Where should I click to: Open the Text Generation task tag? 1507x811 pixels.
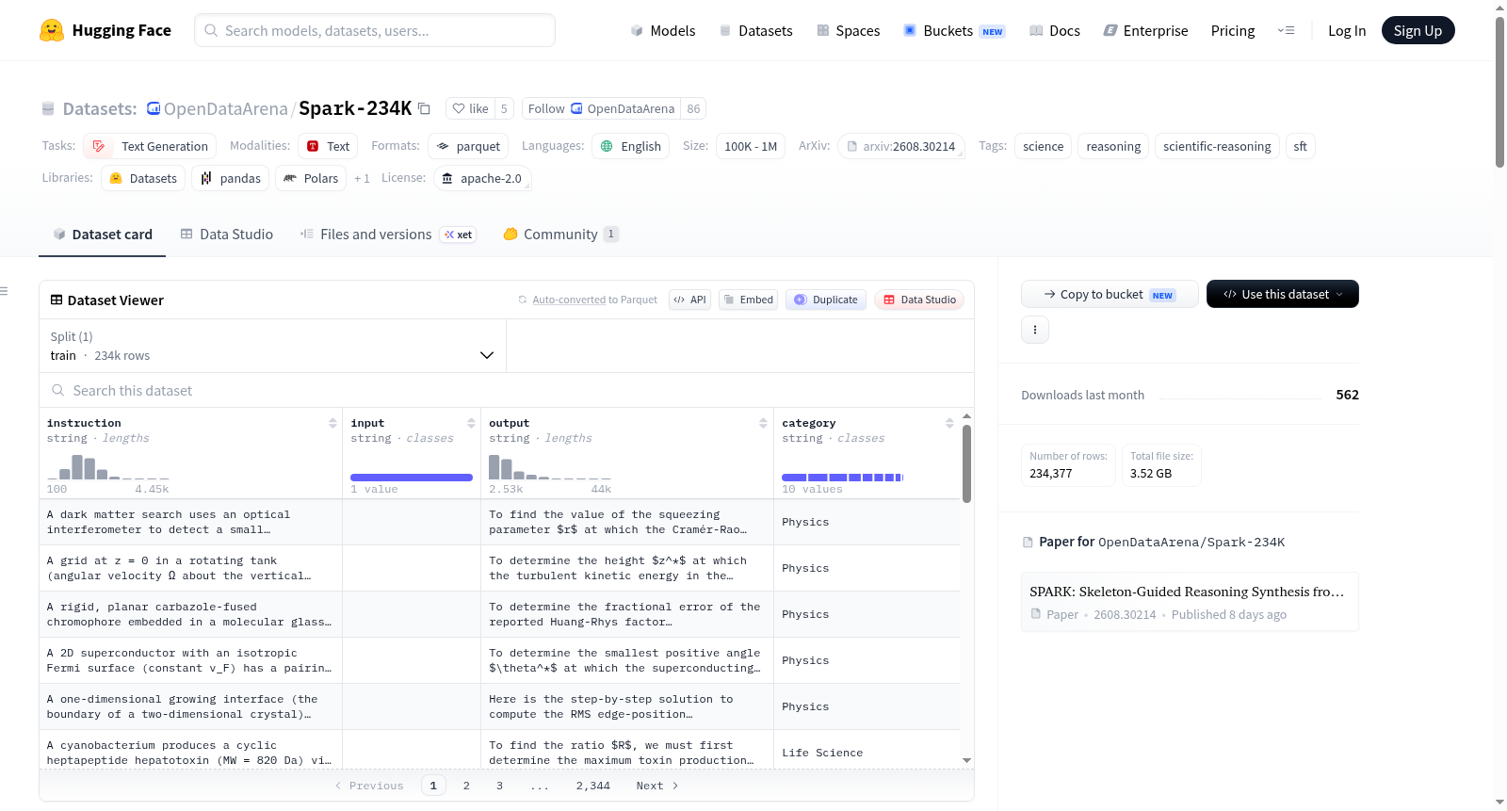(x=150, y=146)
